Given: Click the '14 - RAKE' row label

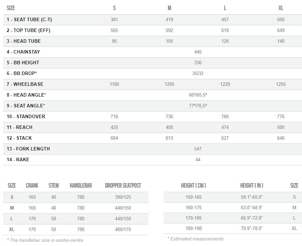Looking at the screenshot, I should [18, 160].
